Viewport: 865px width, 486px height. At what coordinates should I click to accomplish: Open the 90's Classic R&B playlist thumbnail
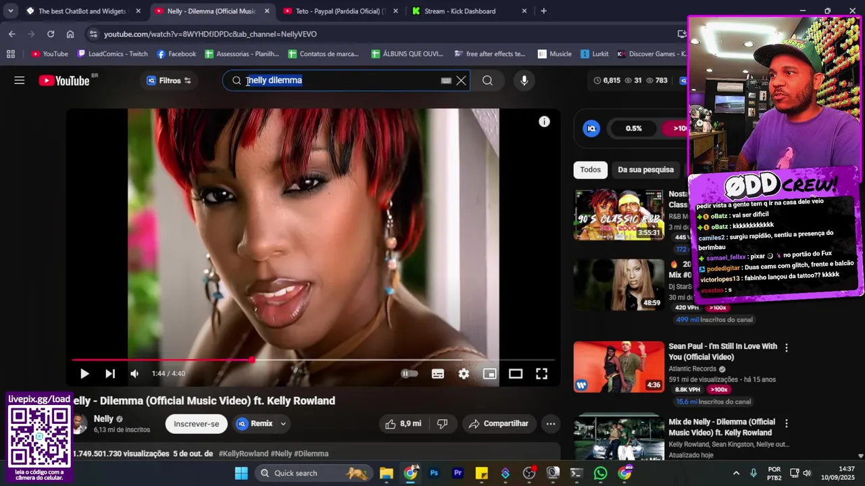pyautogui.click(x=619, y=215)
